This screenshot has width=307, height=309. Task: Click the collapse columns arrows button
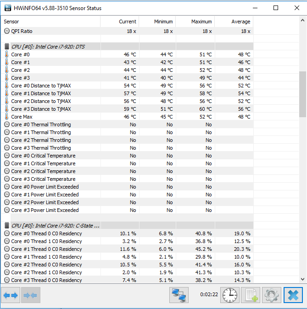point(31,295)
